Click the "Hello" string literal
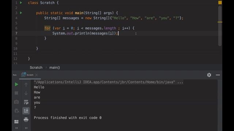Image resolution: width=234 pixels, height=131 pixels. click(119, 18)
